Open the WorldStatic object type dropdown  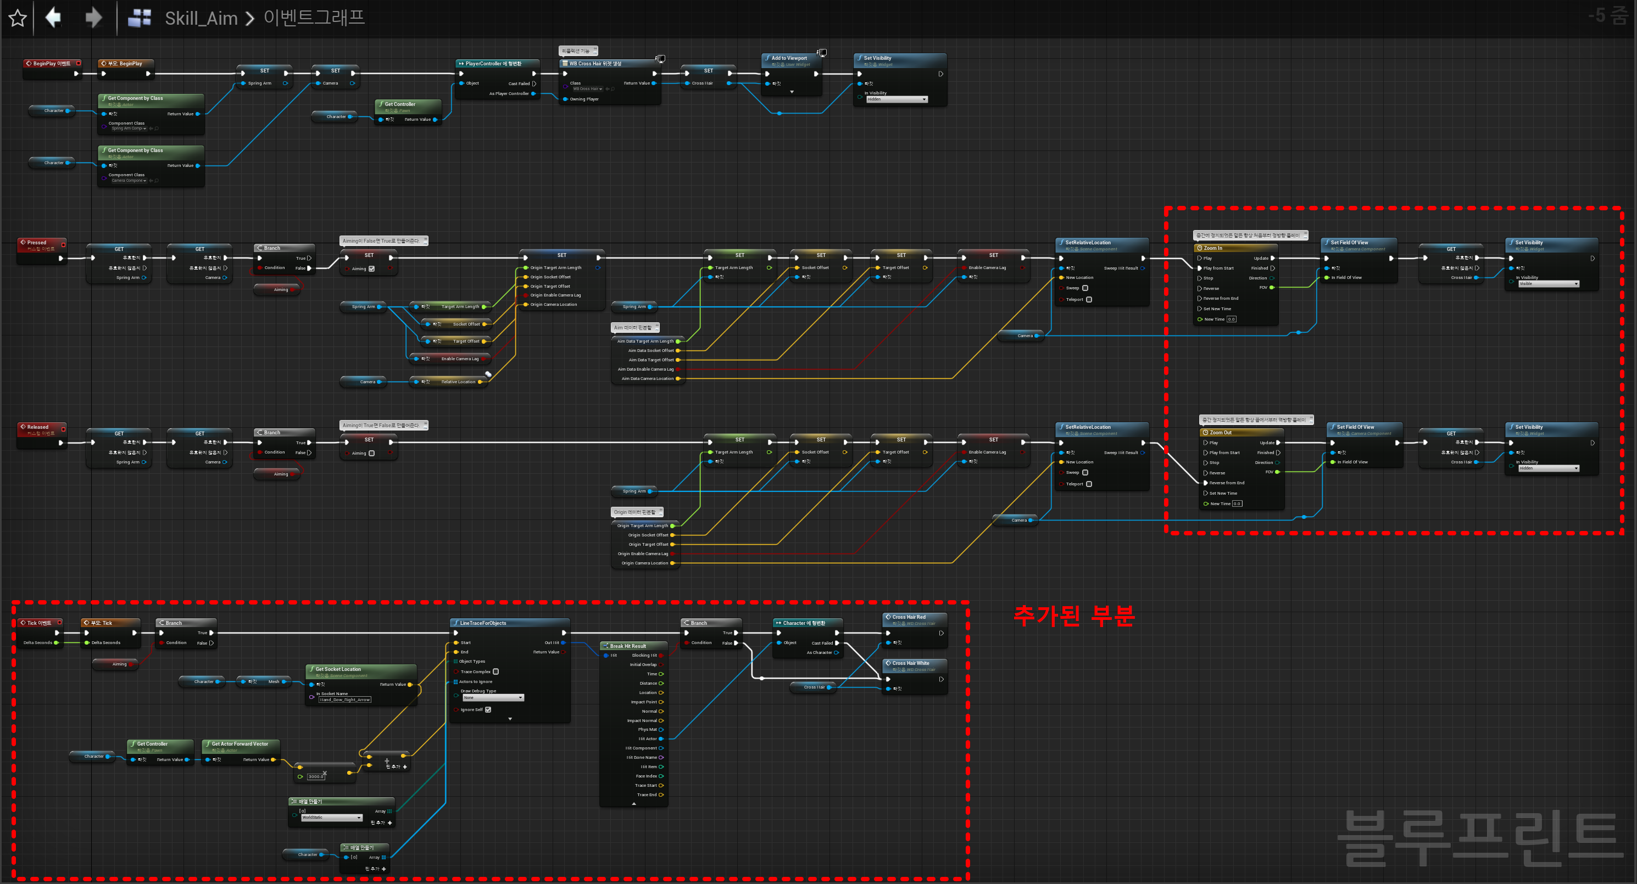coord(332,818)
